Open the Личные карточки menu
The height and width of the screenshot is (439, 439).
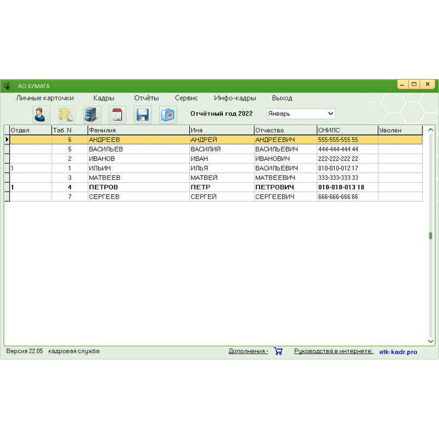click(45, 98)
